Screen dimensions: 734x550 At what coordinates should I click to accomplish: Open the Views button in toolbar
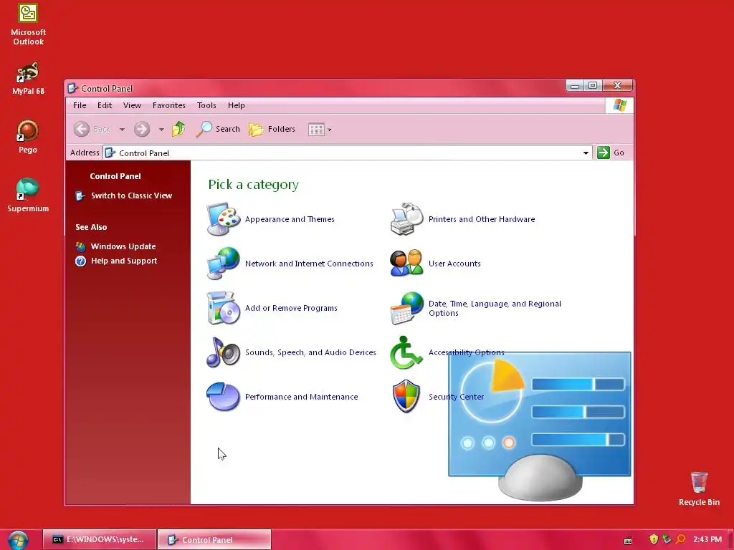316,130
